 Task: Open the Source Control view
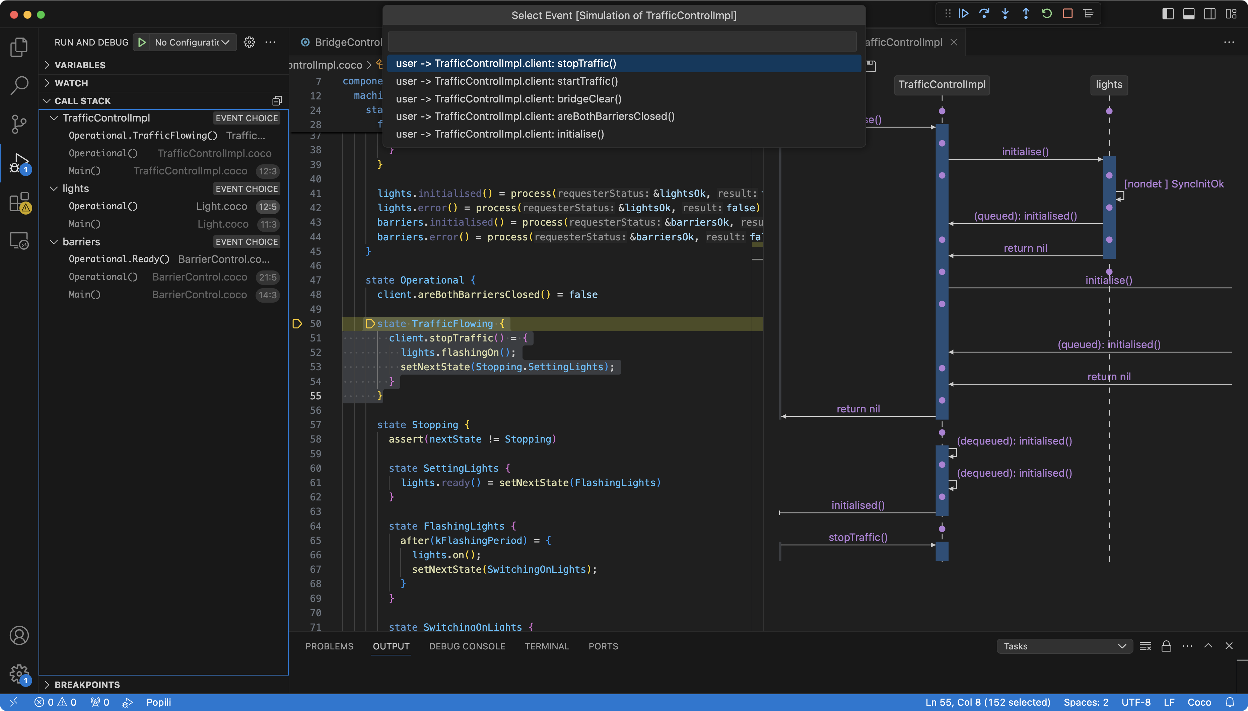pyautogui.click(x=19, y=124)
